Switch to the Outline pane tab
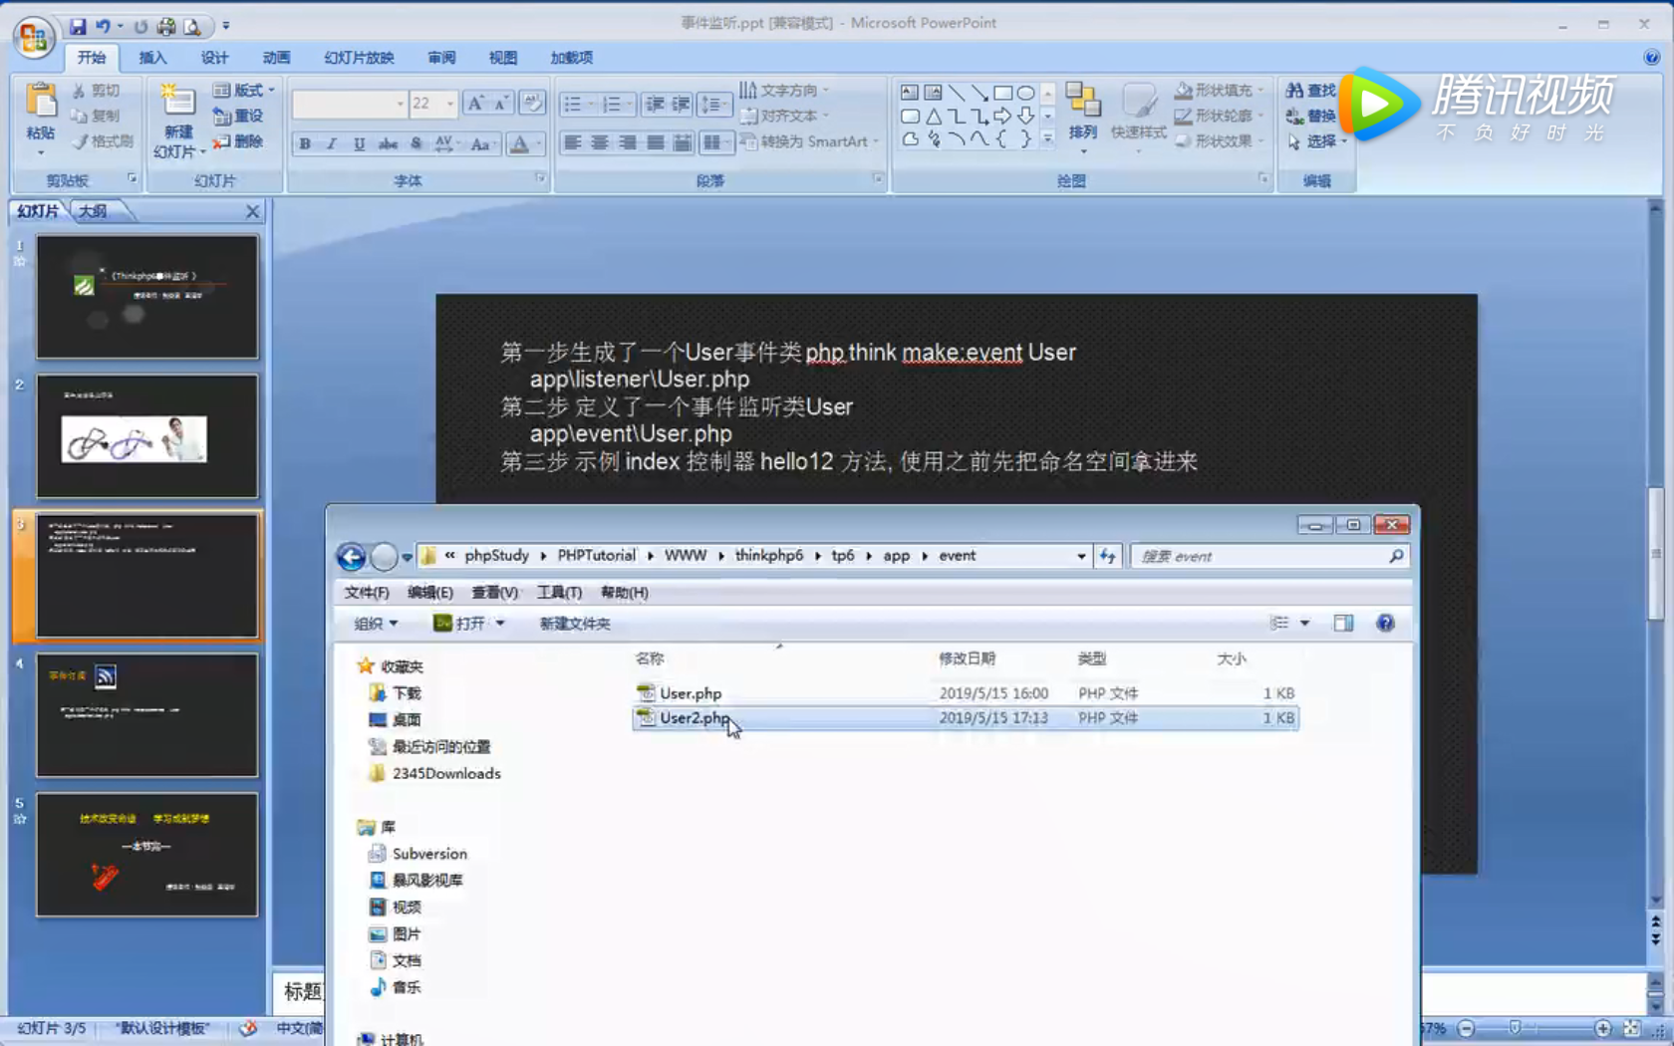Viewport: 1674px width, 1046px height. pos(94,211)
